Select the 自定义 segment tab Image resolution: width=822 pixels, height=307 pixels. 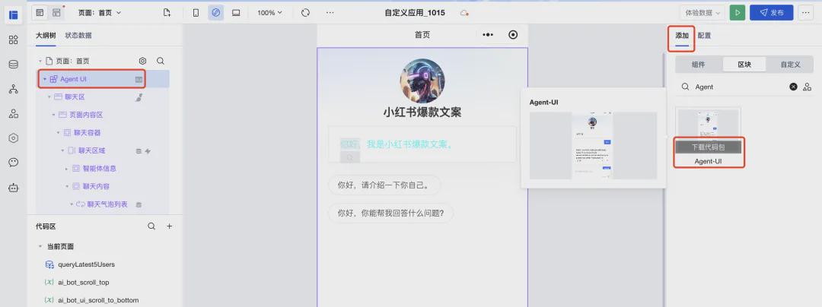[x=790, y=65]
